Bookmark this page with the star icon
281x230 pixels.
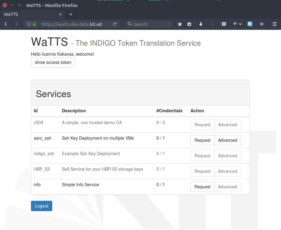click(180, 24)
